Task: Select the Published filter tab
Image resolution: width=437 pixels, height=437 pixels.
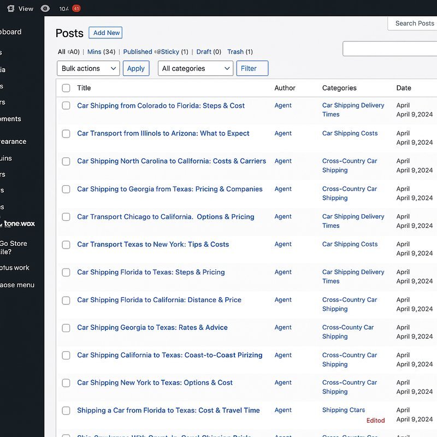Action: 138,52
